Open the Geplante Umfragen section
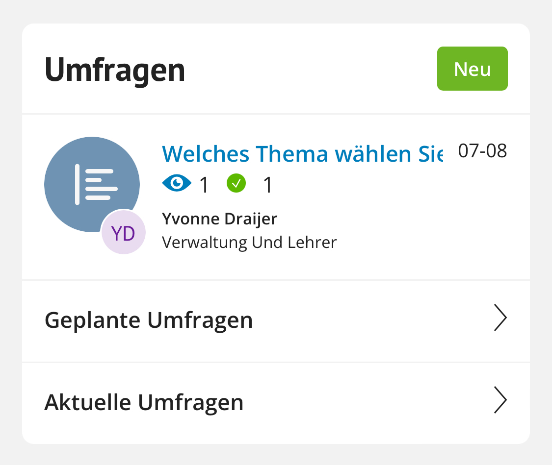 [276, 321]
